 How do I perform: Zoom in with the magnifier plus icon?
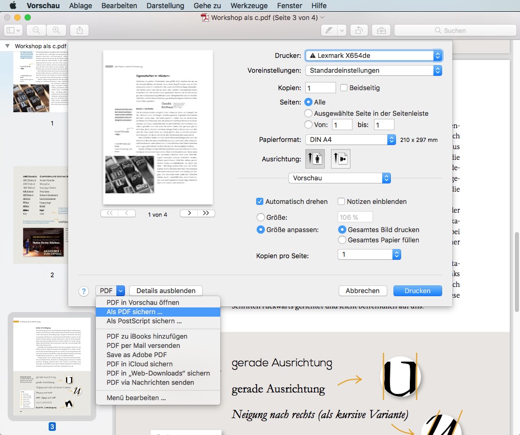[x=56, y=30]
